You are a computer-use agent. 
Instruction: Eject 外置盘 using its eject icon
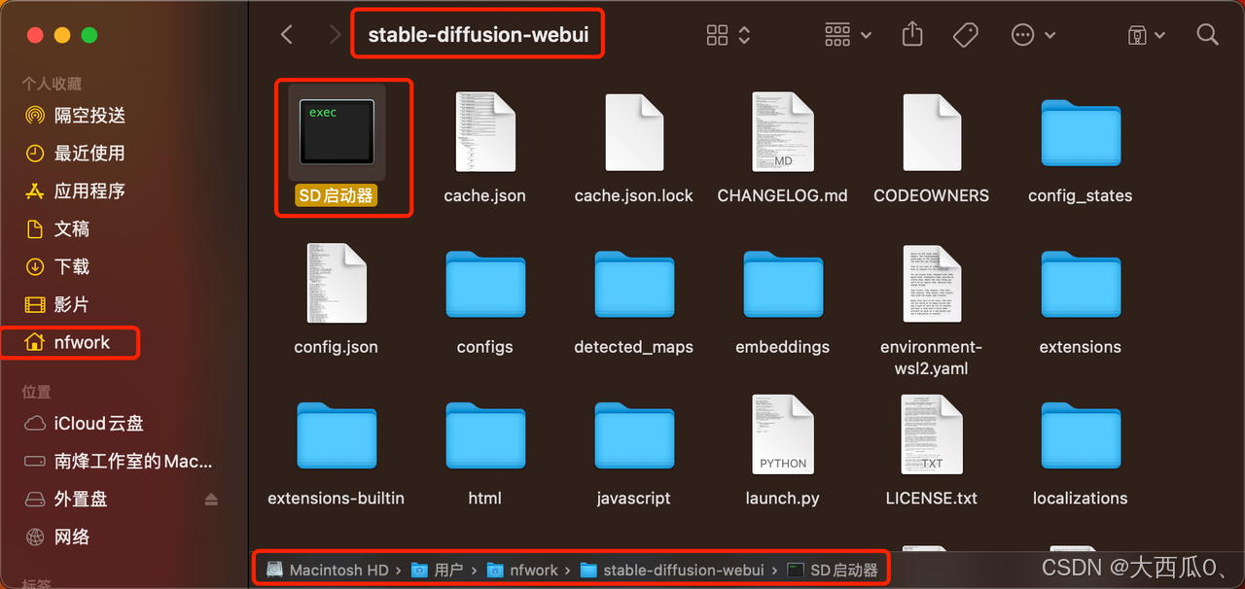(x=211, y=499)
